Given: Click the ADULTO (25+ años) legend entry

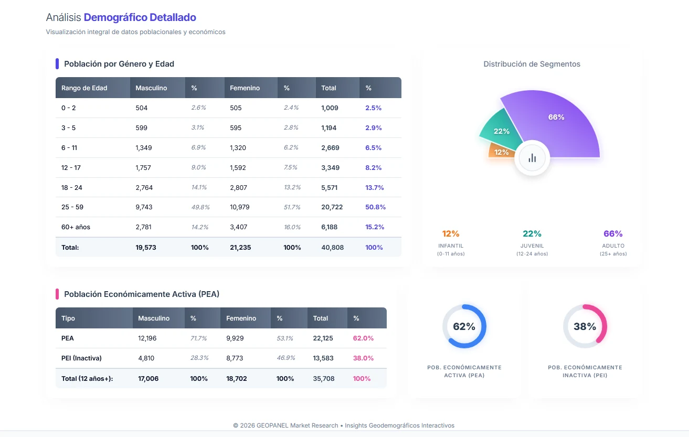Looking at the screenshot, I should pyautogui.click(x=613, y=243).
